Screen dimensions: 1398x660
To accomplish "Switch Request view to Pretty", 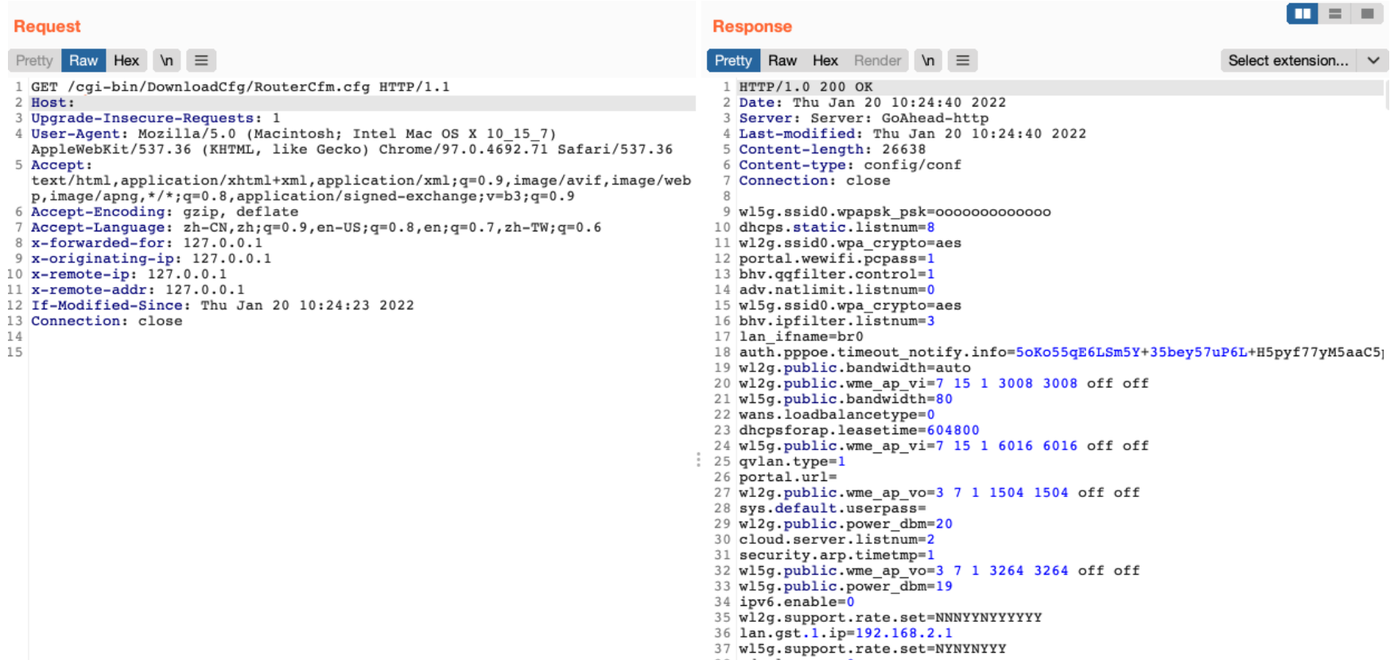I will click(34, 60).
